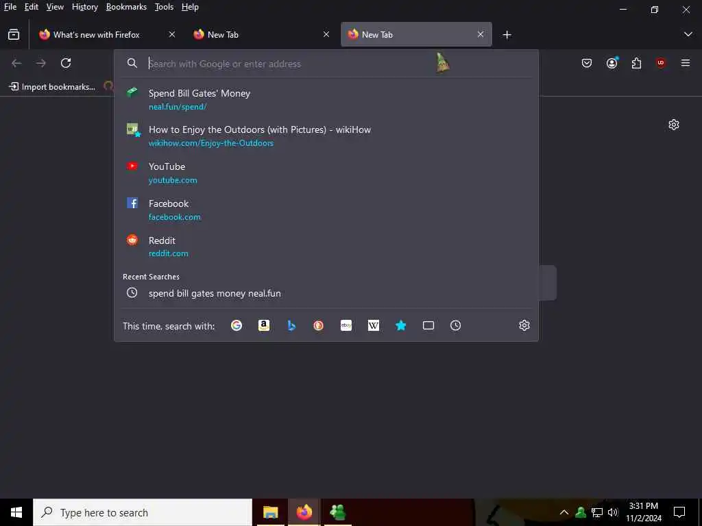Open the Tools menu

click(164, 7)
